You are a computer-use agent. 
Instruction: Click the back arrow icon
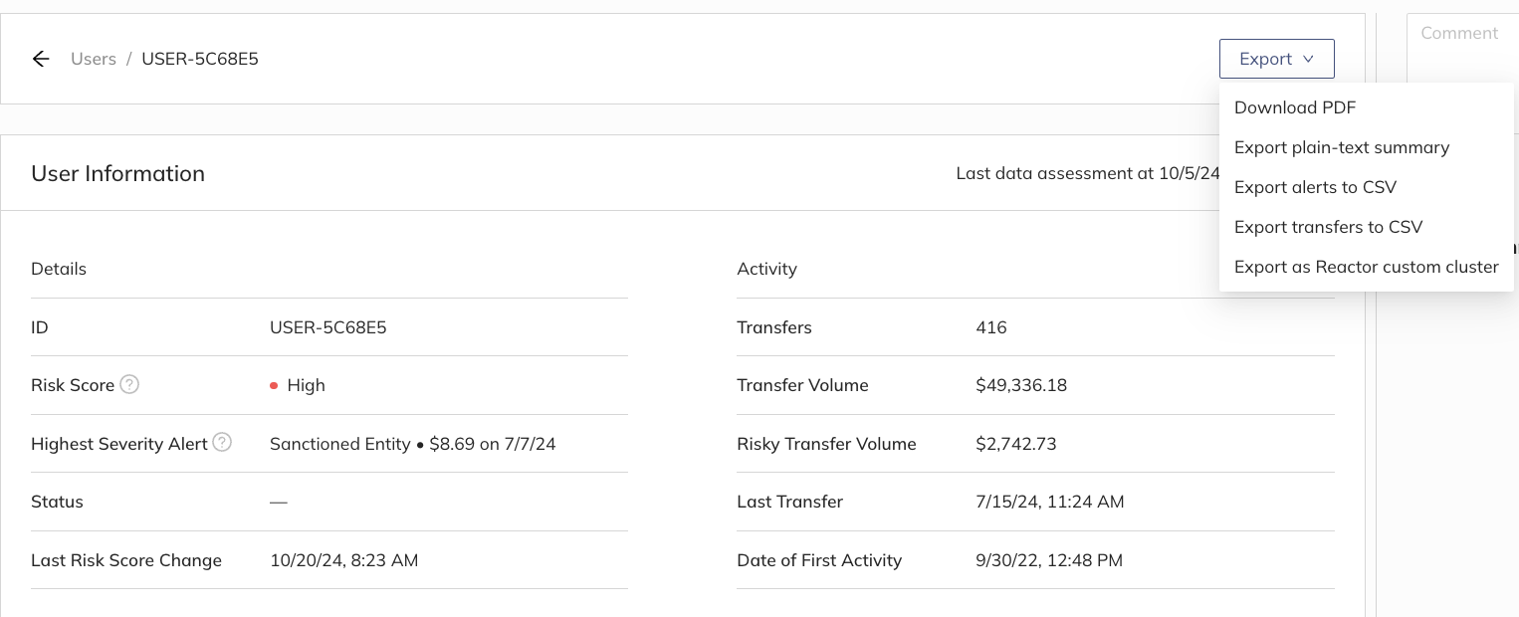coord(41,59)
